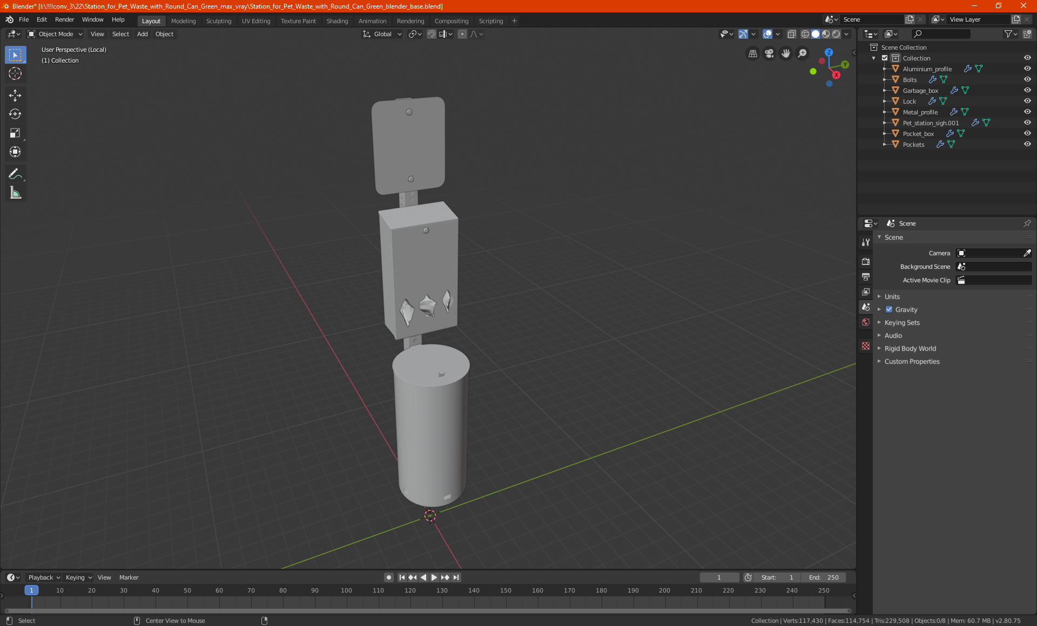The image size is (1037, 626).
Task: Switch to the Sculpting workspace tab
Action: (218, 21)
